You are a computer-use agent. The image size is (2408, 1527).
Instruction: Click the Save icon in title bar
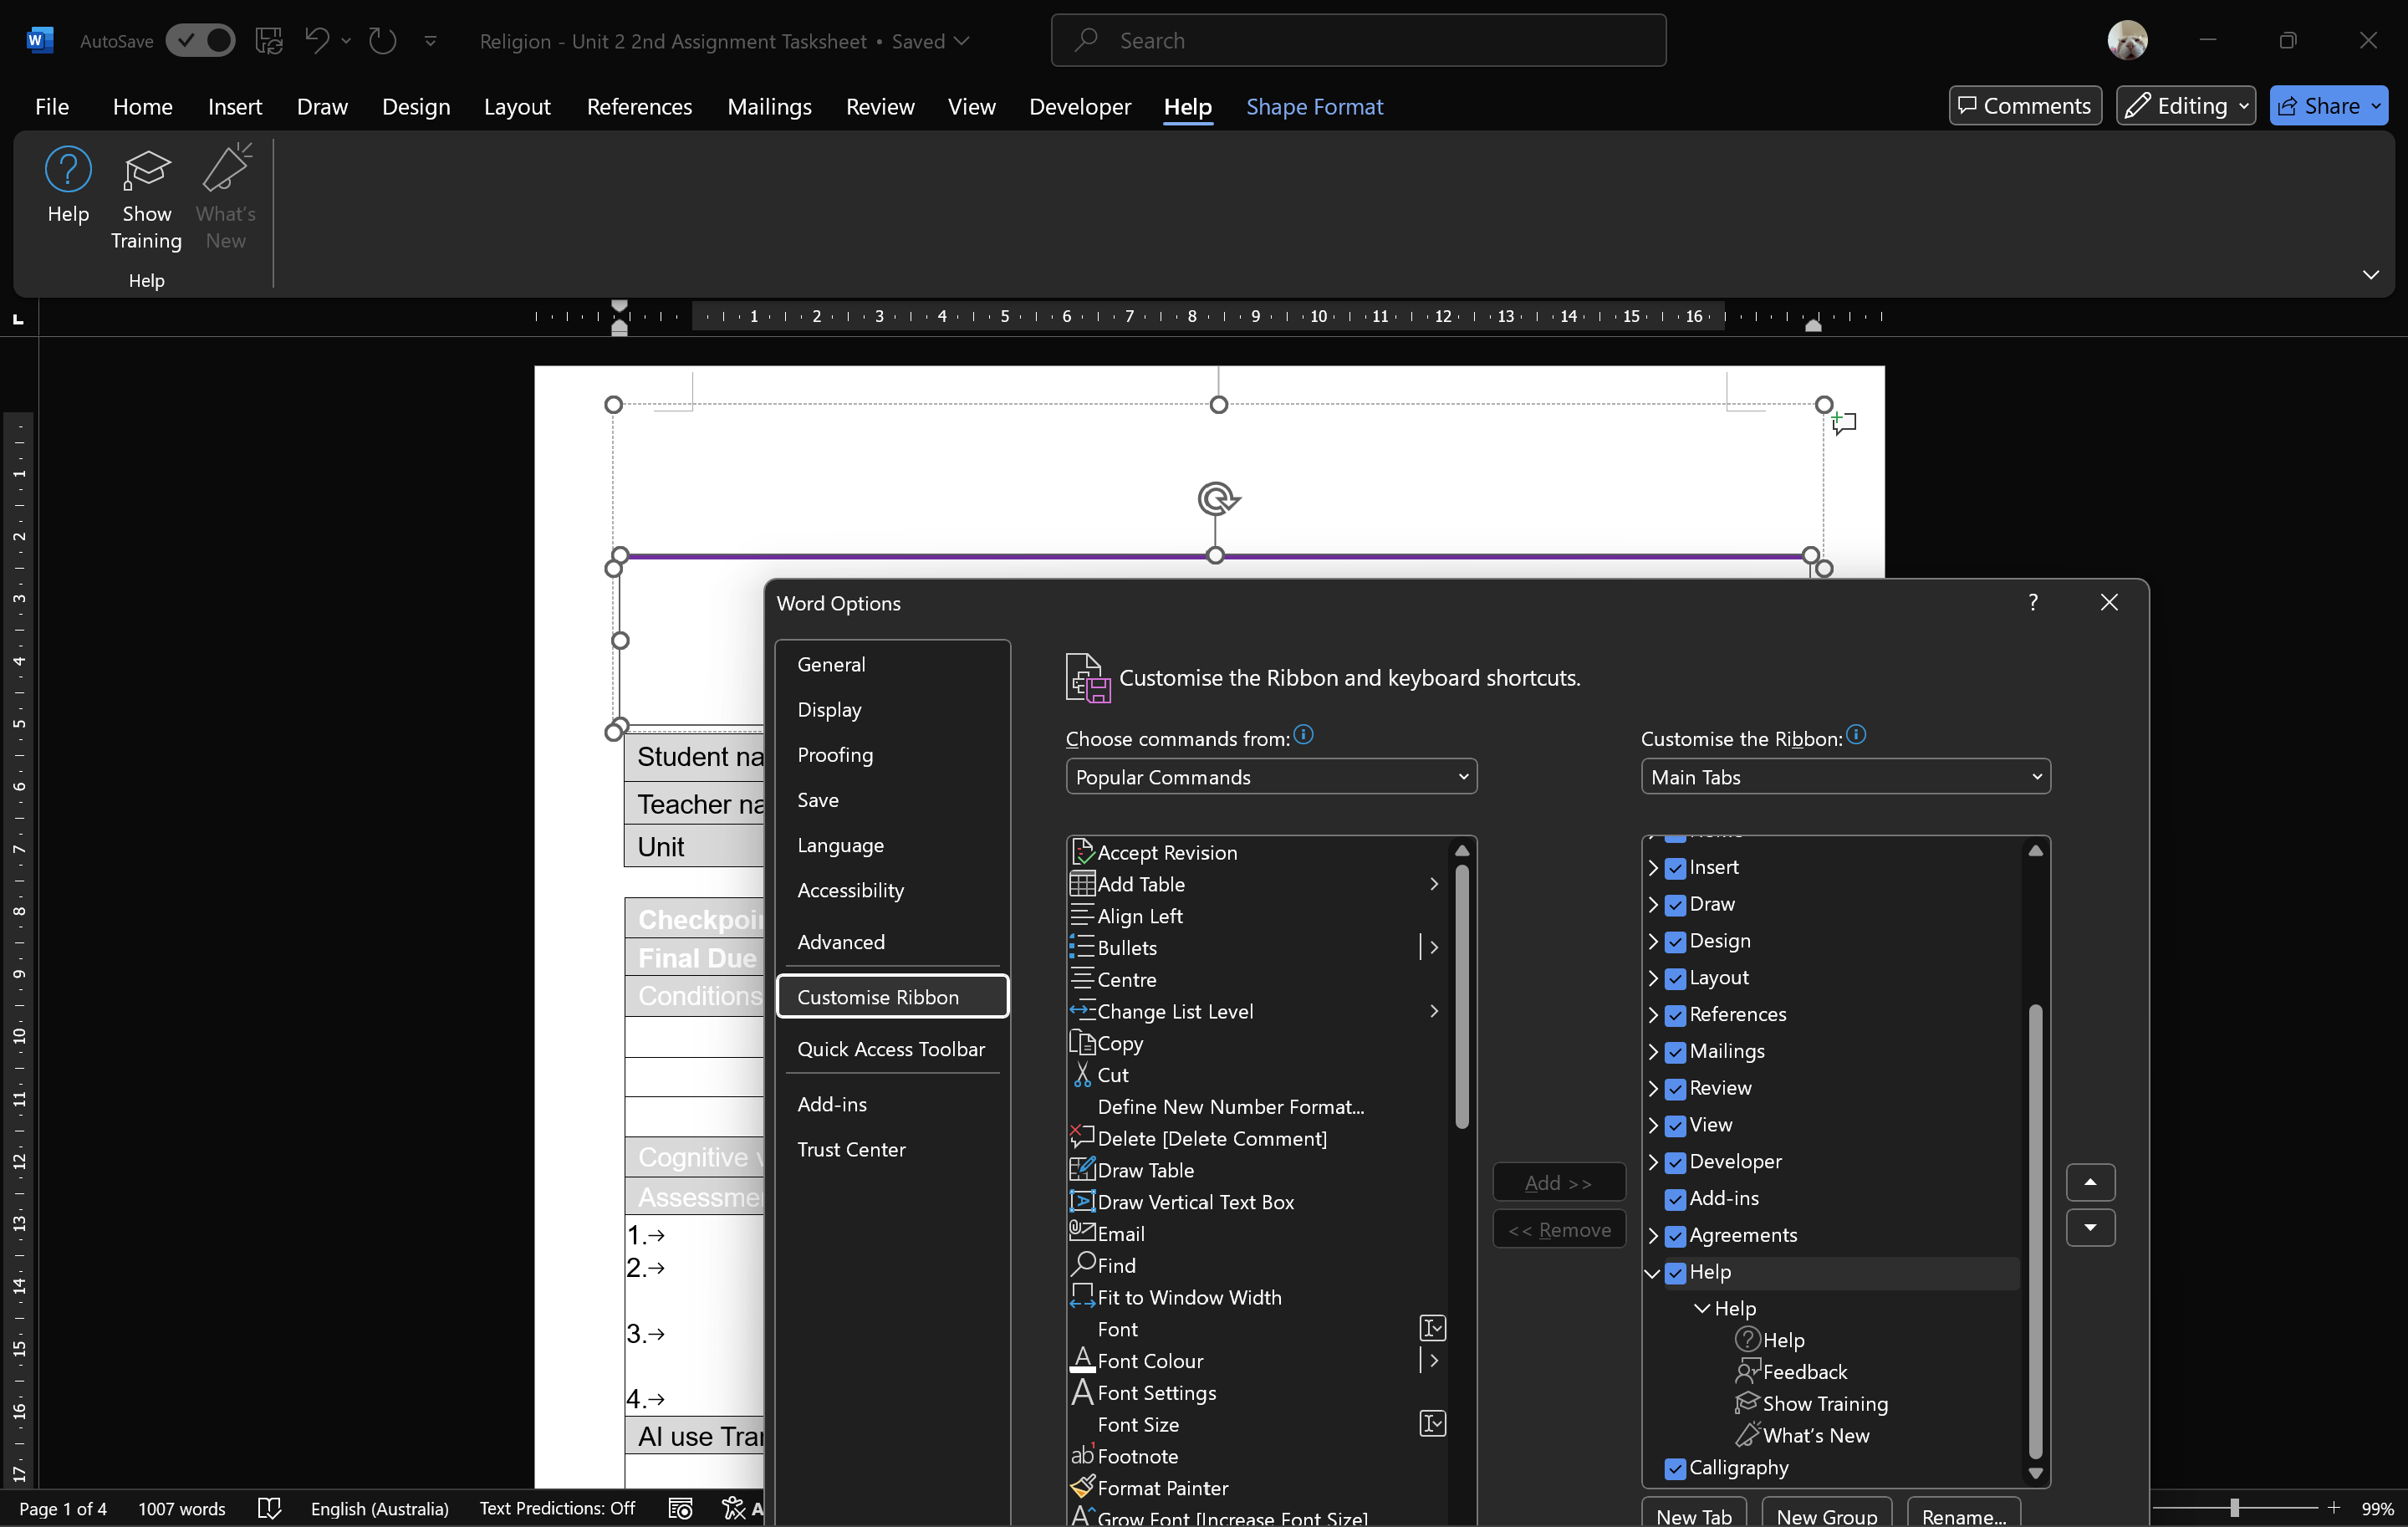(x=268, y=40)
